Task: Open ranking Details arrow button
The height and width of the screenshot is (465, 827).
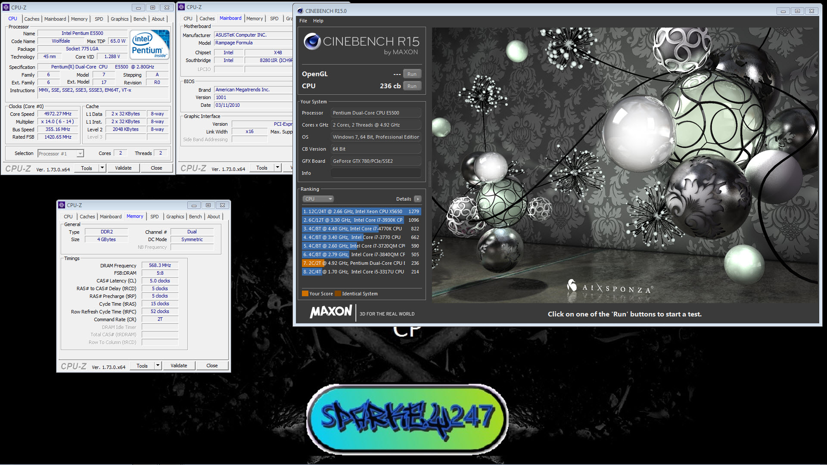Action: tap(417, 199)
